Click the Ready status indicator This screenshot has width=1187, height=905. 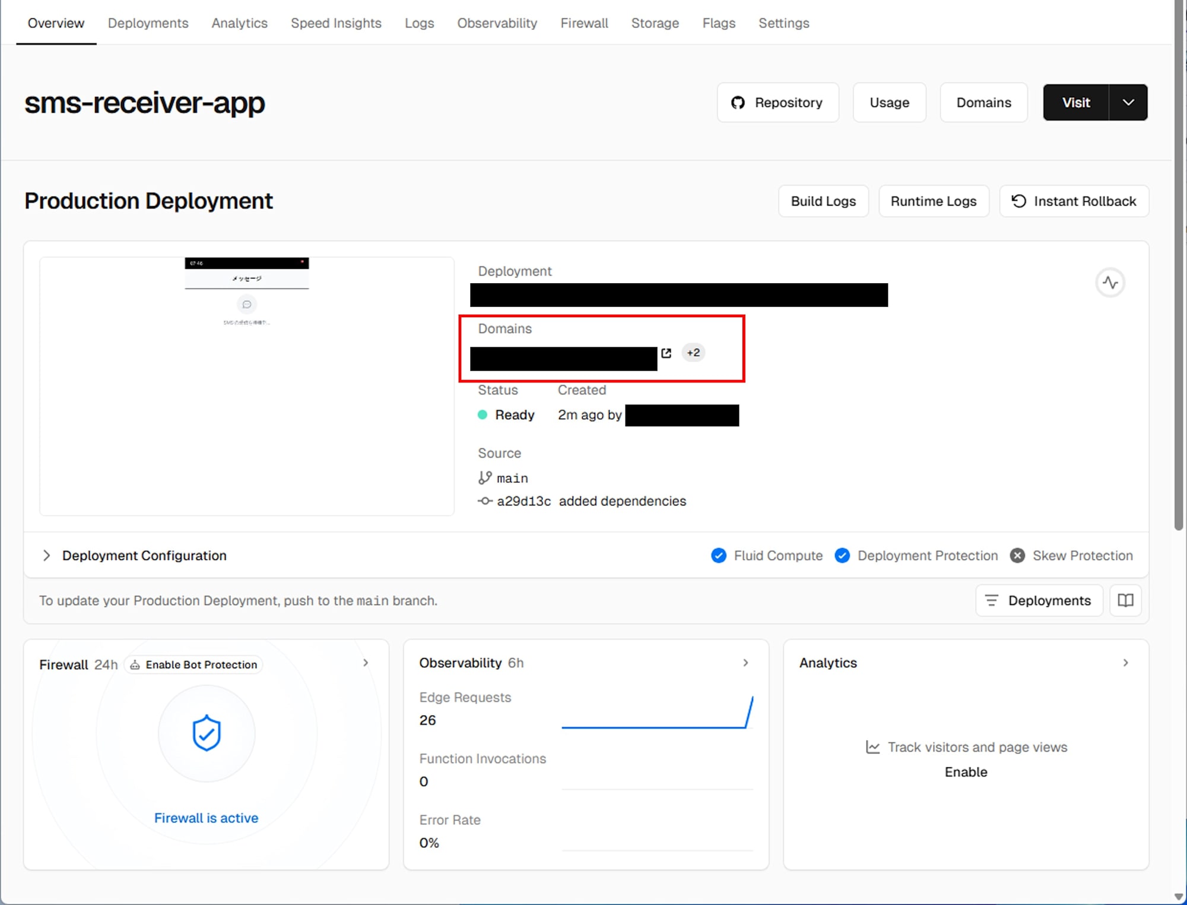[506, 414]
